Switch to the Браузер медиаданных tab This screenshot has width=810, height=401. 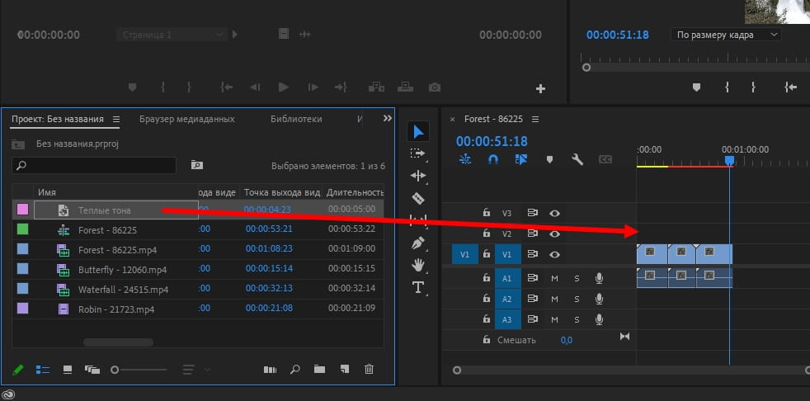186,119
